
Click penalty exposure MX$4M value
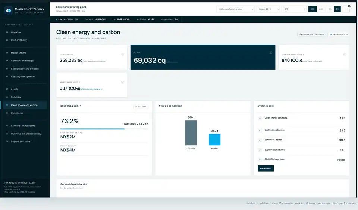(x=68, y=150)
